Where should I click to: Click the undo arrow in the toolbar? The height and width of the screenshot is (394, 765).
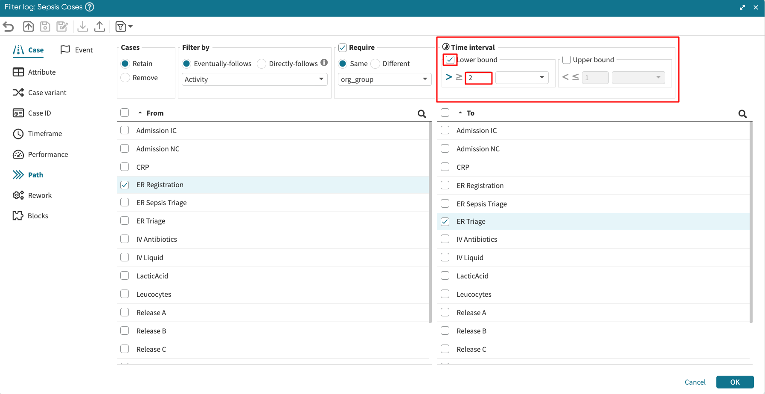pyautogui.click(x=8, y=27)
